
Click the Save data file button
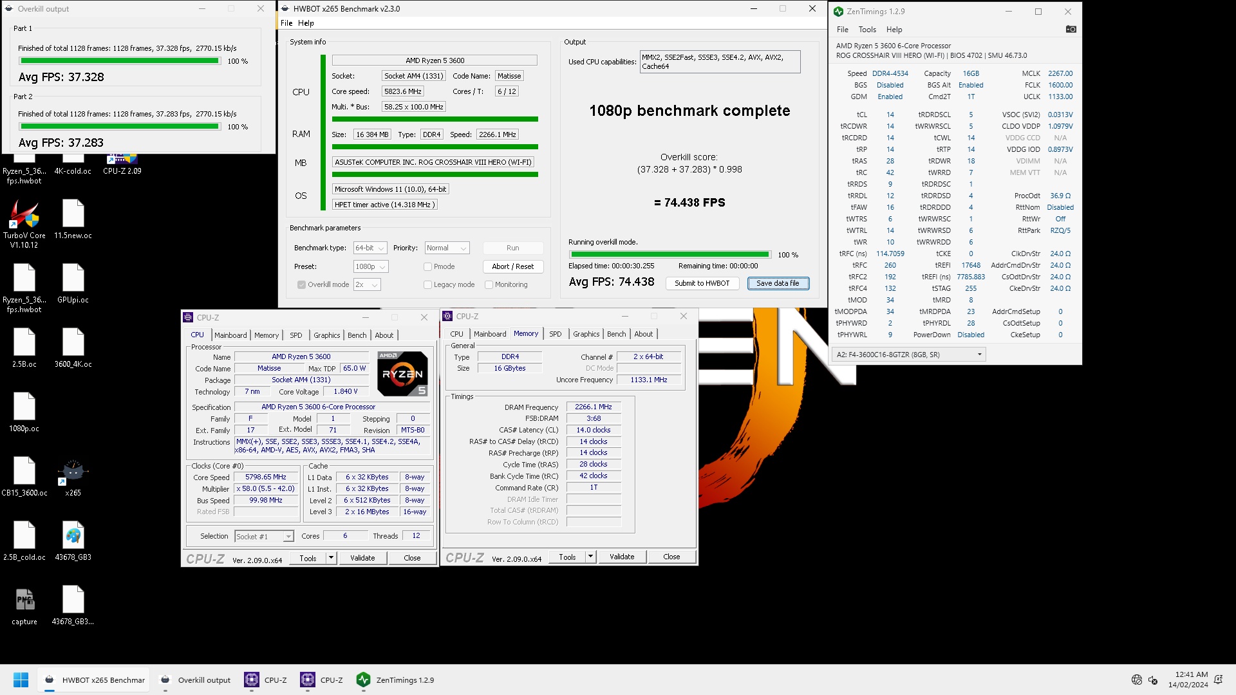[778, 283]
